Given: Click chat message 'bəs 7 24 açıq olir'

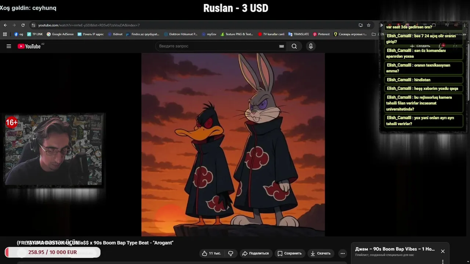Looking at the screenshot, I should (x=424, y=38).
